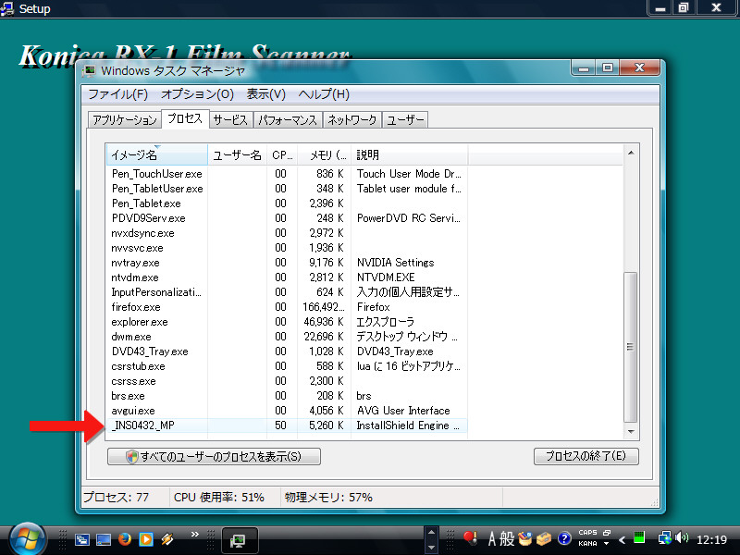Click the network tray icon

[x=664, y=537]
